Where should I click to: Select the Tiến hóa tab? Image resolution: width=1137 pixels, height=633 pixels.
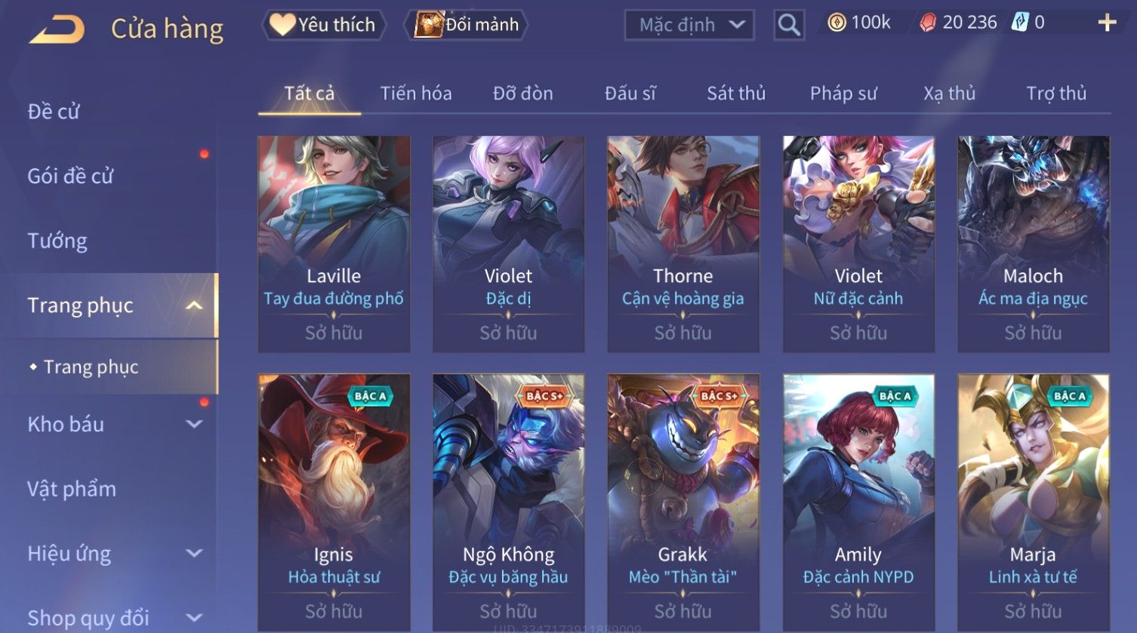click(416, 94)
